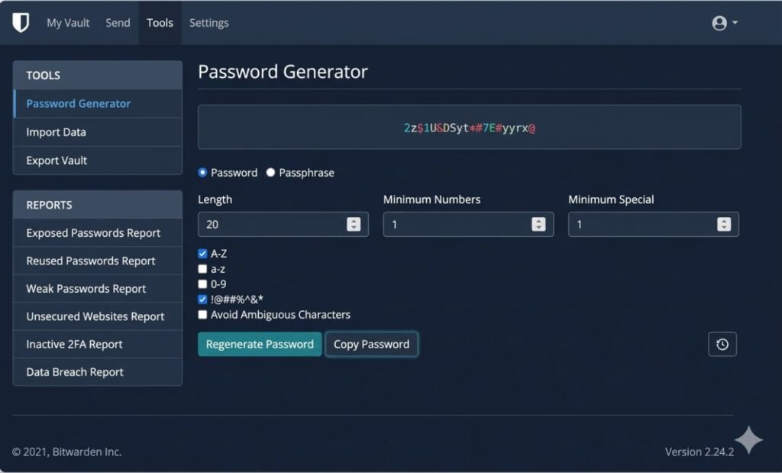Open the password history clock icon
The image size is (782, 473).
point(722,345)
